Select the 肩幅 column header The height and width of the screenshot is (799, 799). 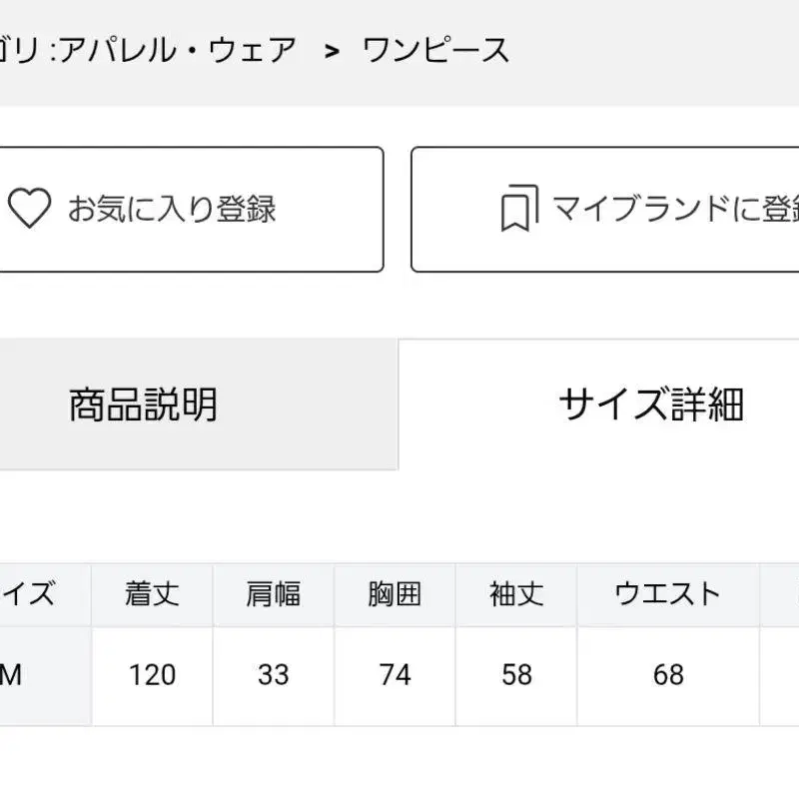pos(273,594)
